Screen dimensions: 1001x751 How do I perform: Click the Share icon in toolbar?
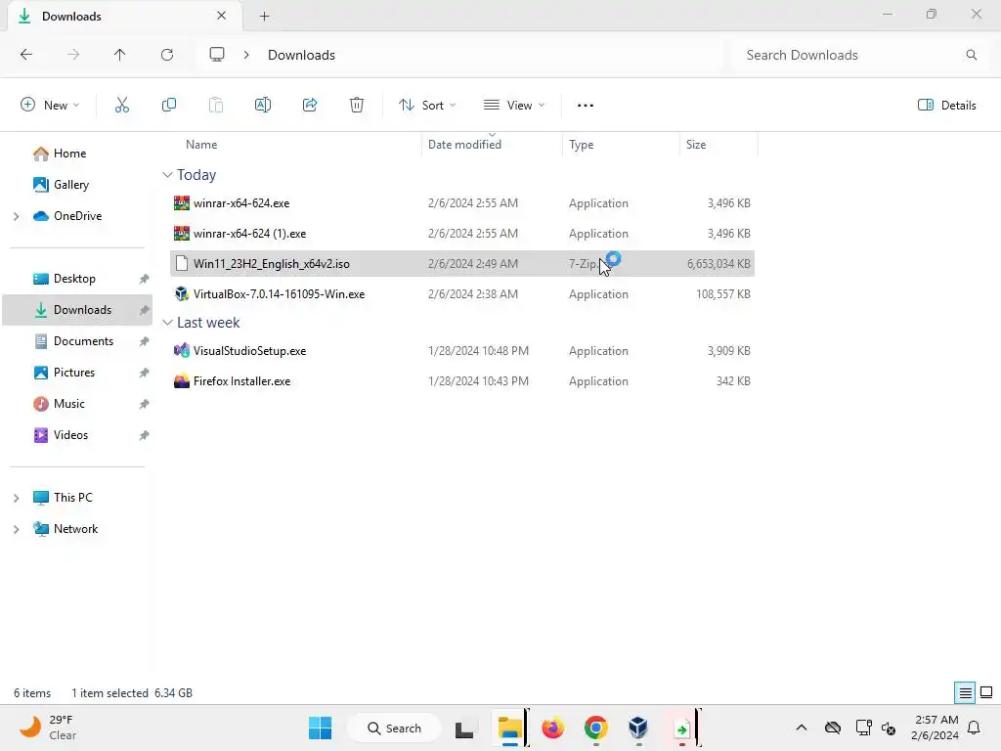[310, 105]
